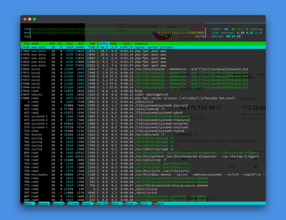286x220 pixels.
Task: Click the TIME+ column header
Action: (126, 44)
